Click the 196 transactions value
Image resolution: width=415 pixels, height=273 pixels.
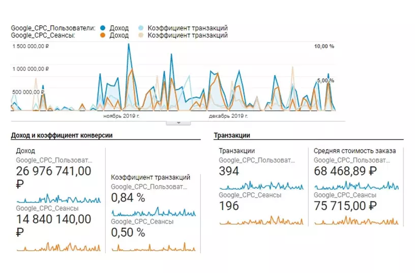click(x=229, y=206)
